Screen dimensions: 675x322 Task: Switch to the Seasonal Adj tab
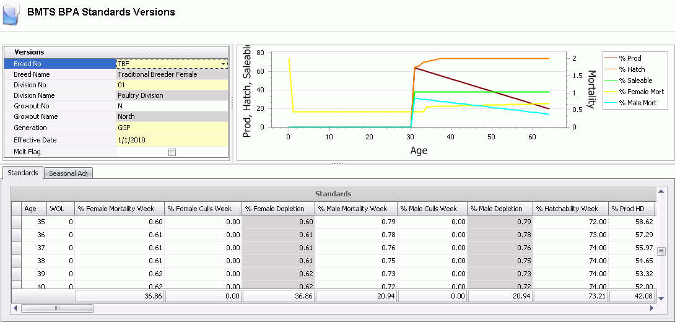[69, 173]
